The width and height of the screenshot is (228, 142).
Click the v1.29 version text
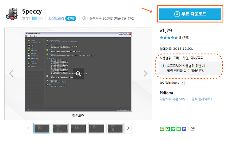click(x=166, y=31)
